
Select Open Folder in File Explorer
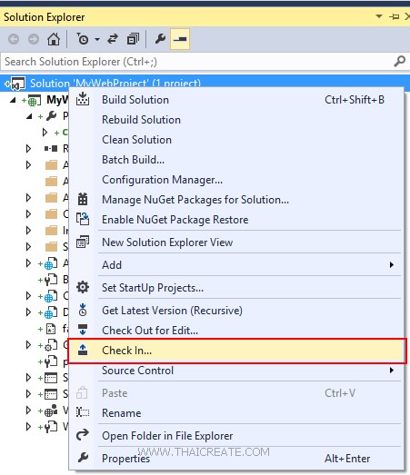click(236, 436)
